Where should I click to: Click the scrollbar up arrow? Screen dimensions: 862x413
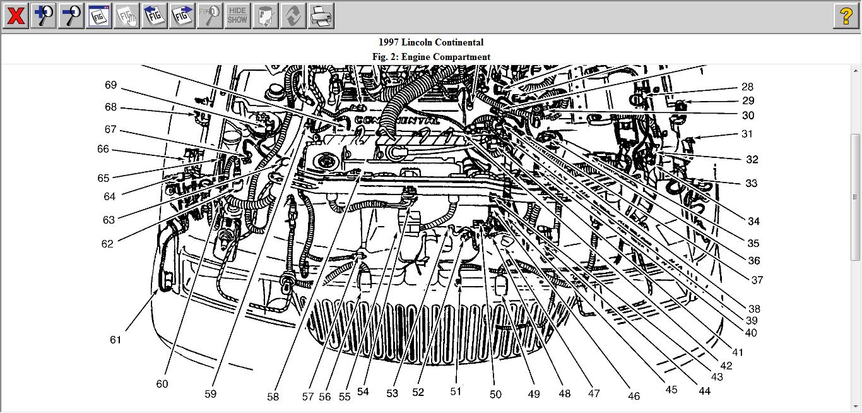click(856, 70)
